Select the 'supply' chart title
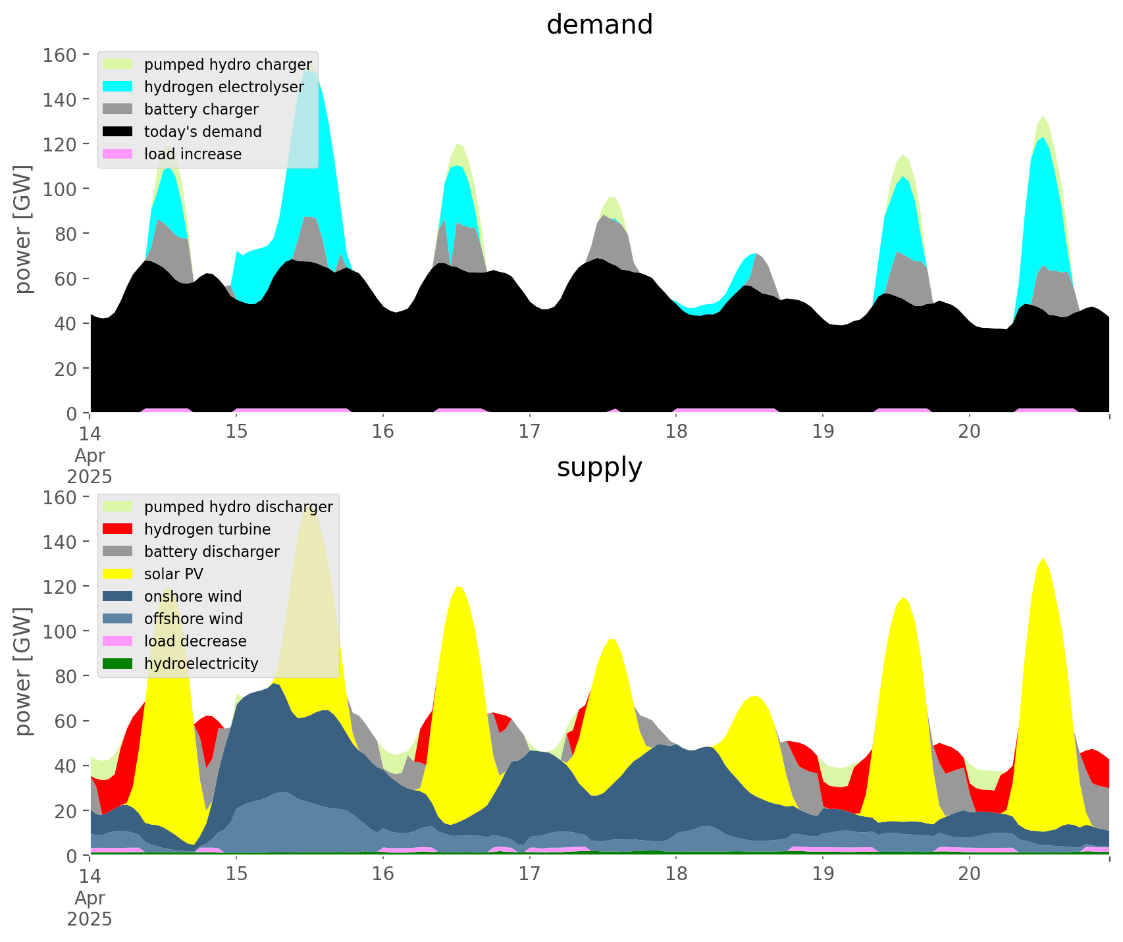This screenshot has height=942, width=1123. pos(600,467)
